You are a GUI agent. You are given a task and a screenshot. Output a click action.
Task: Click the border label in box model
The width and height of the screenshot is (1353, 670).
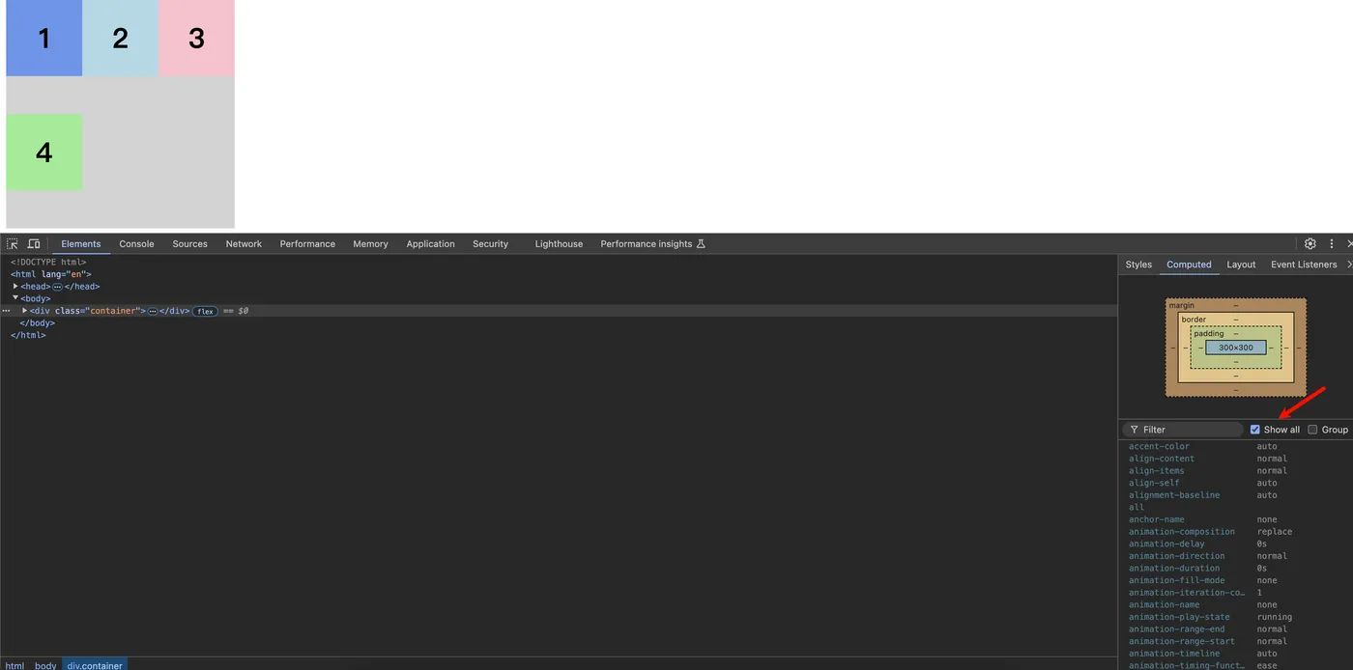coord(1194,320)
